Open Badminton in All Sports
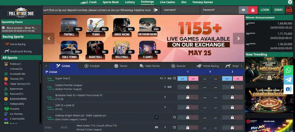 [x=14, y=89]
